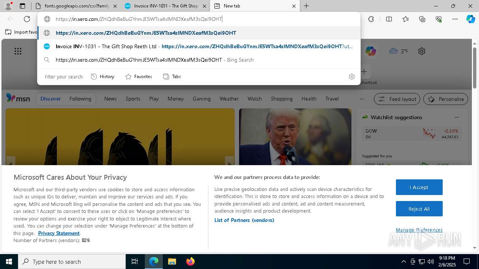Select the Following feed tab
The image size is (479, 269).
[80, 99]
